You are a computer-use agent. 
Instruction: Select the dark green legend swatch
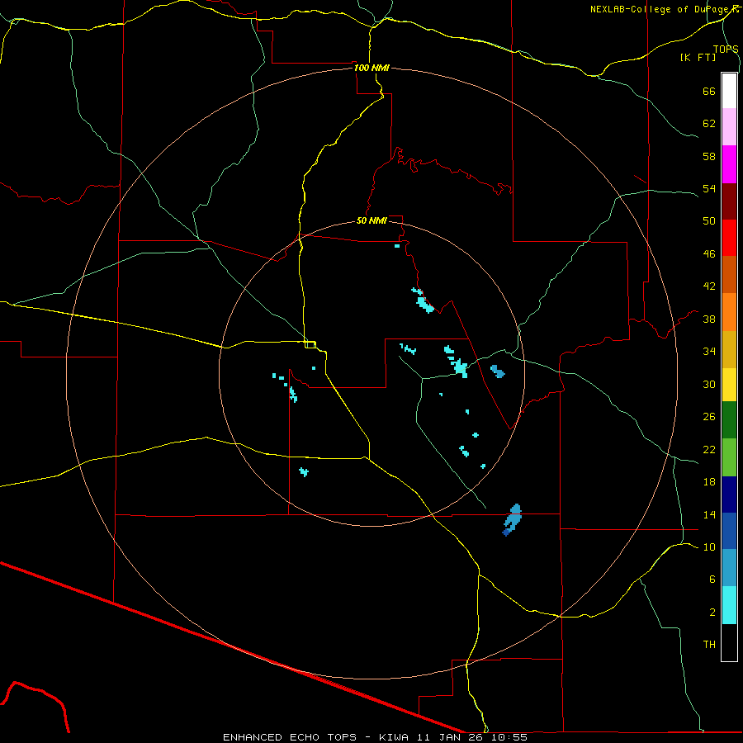(729, 420)
